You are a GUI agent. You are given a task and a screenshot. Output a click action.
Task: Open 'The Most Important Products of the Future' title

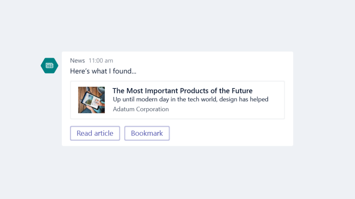pos(182,91)
